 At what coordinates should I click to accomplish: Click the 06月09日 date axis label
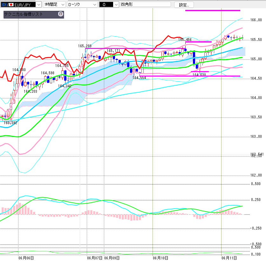[x=112, y=258]
